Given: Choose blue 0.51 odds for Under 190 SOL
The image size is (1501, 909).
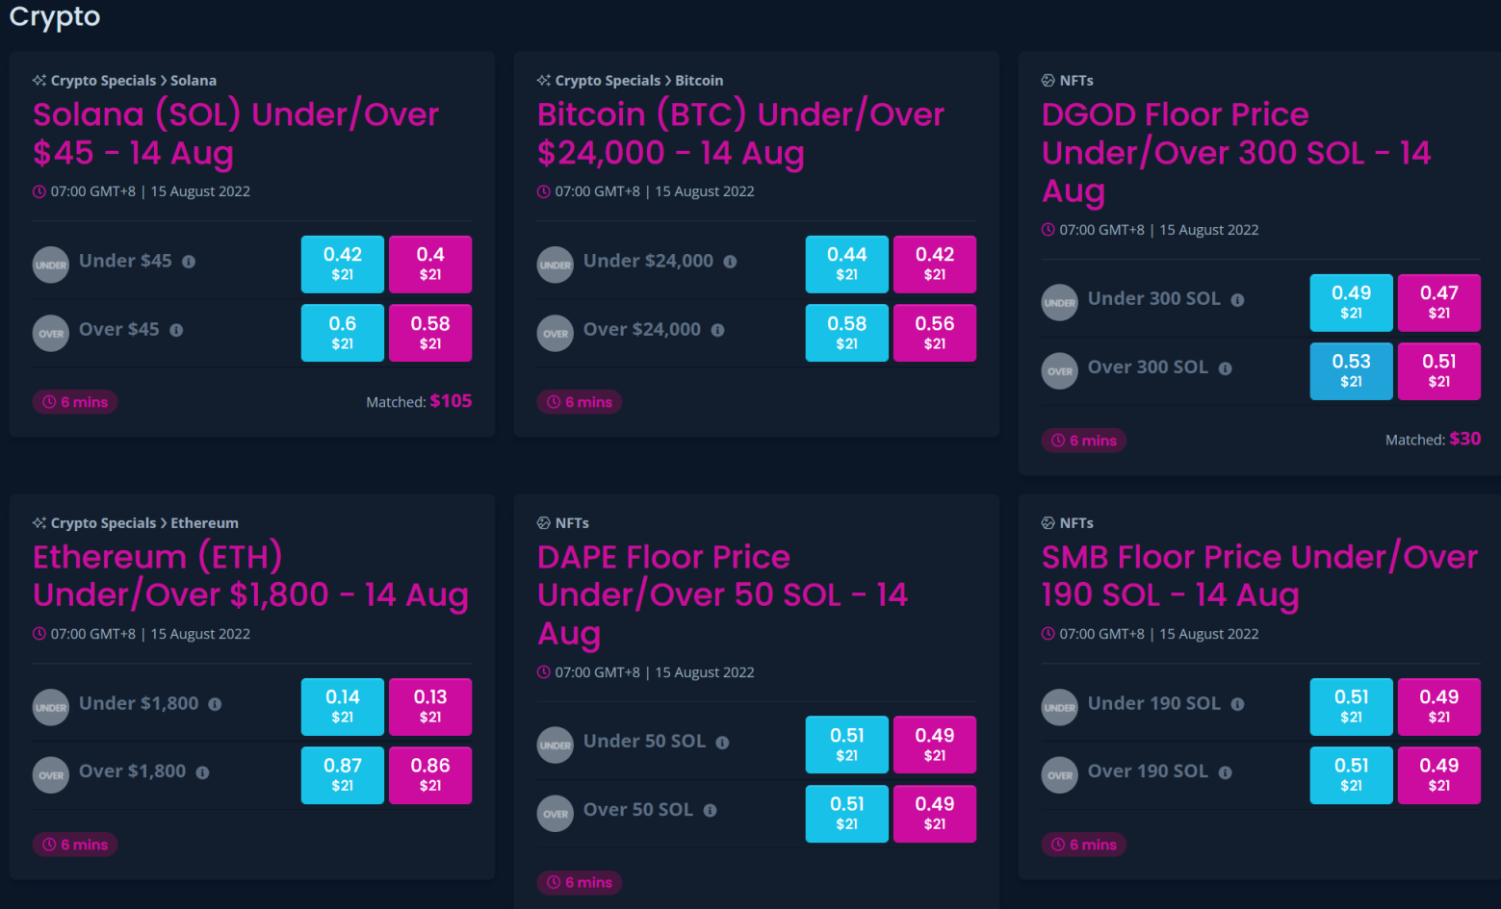Looking at the screenshot, I should click(x=1351, y=706).
